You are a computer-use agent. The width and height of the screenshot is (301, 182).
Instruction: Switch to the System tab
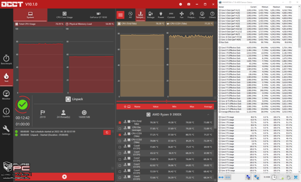(31, 15)
